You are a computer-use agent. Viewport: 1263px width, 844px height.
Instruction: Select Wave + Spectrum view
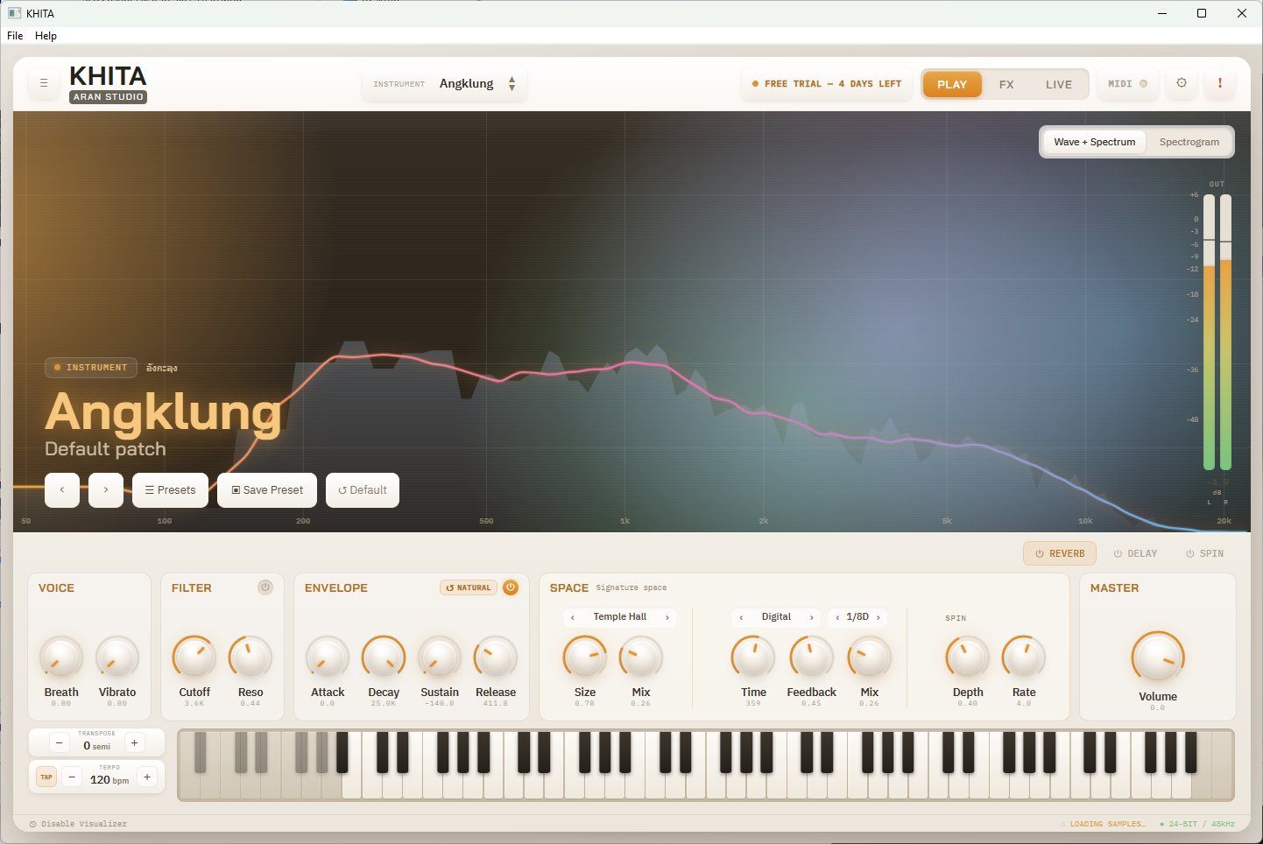pyautogui.click(x=1095, y=142)
